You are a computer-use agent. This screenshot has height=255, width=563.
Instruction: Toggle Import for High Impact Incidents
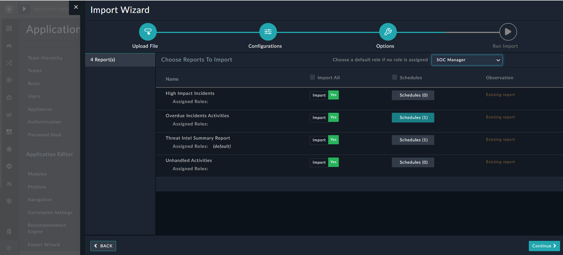(x=324, y=95)
